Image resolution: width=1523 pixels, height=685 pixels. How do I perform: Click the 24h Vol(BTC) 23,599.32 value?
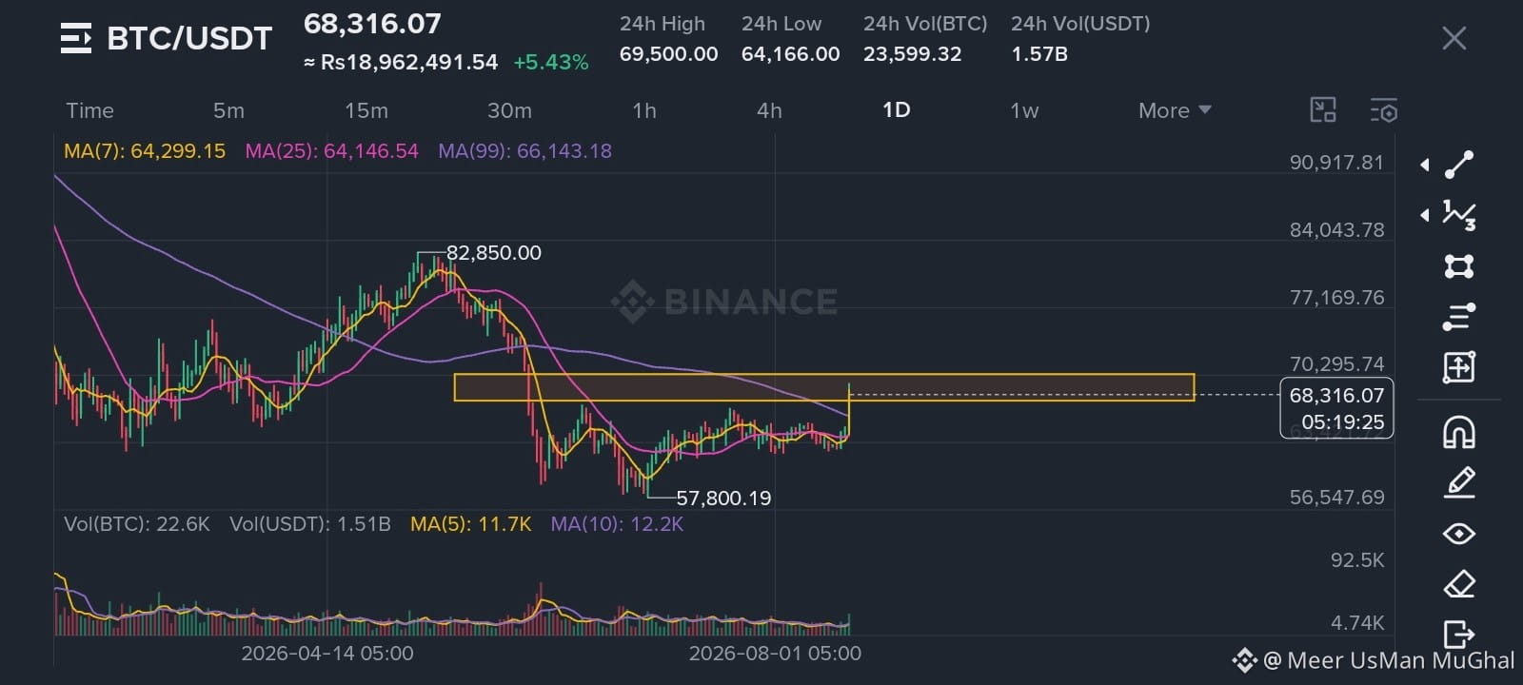pyautogui.click(x=912, y=54)
